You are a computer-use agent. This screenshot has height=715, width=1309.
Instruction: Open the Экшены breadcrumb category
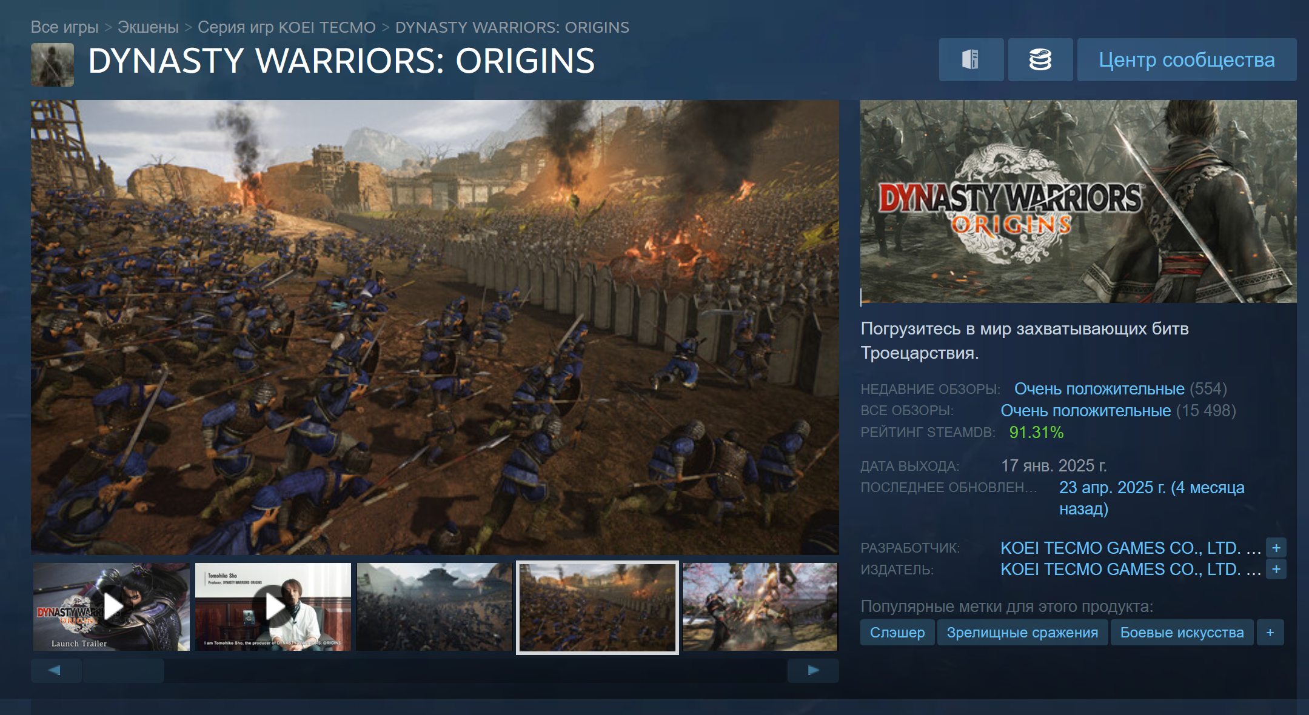[x=148, y=27]
